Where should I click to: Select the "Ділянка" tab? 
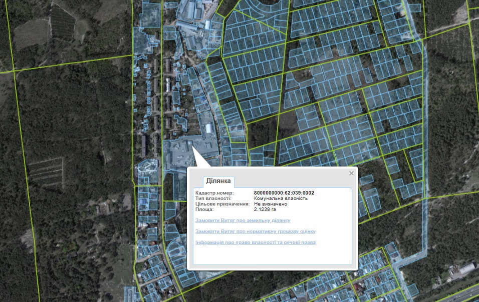pyautogui.click(x=218, y=181)
